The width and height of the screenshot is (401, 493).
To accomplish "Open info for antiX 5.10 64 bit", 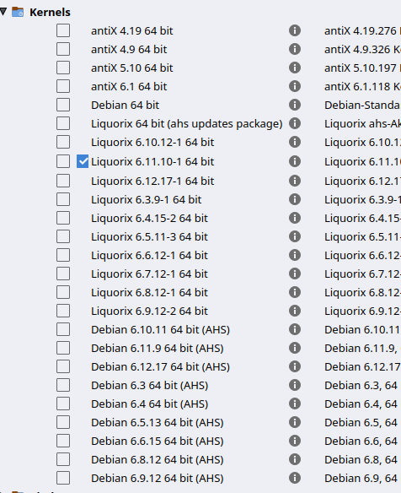I will (295, 68).
